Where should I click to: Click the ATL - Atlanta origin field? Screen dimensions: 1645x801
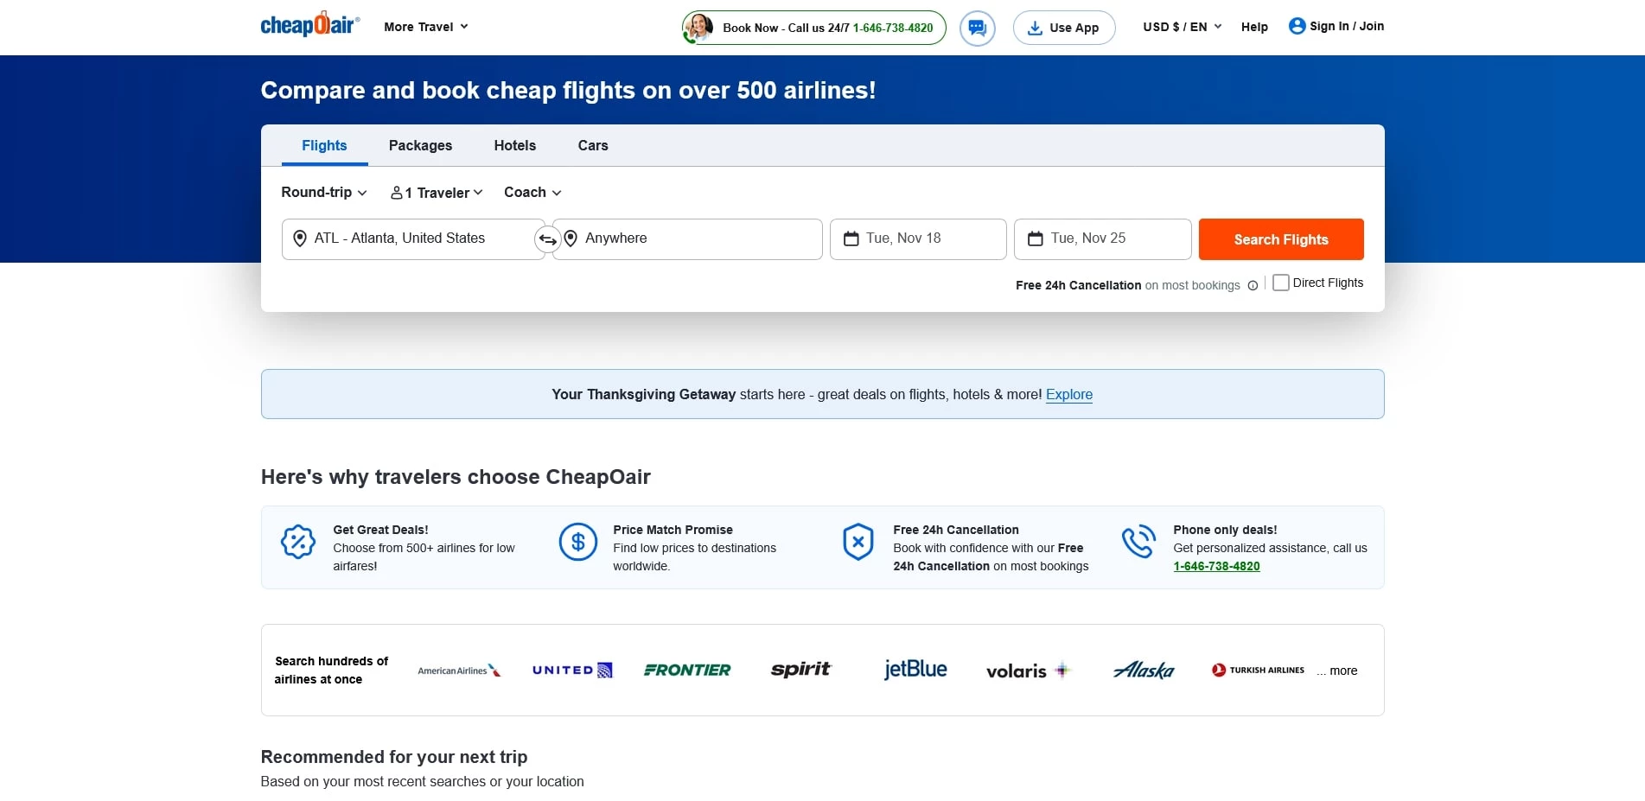pos(406,238)
